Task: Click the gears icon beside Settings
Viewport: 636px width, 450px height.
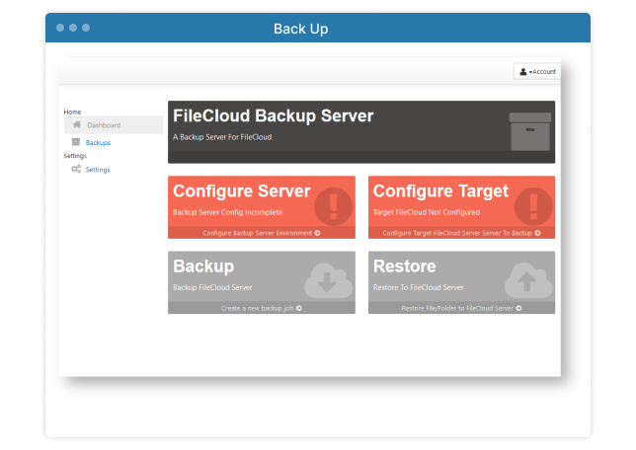Action: point(76,169)
